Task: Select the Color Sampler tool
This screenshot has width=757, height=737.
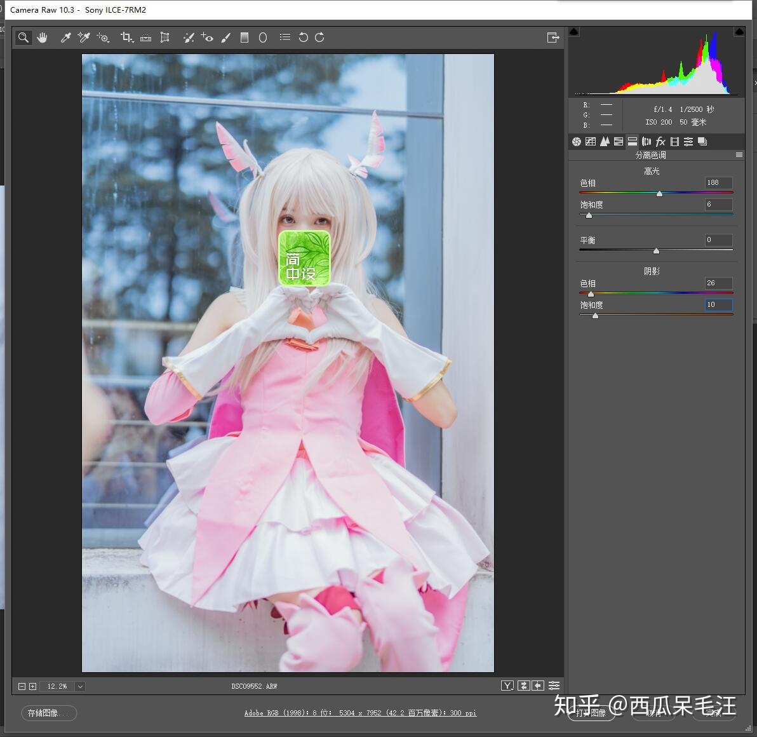Action: [84, 37]
